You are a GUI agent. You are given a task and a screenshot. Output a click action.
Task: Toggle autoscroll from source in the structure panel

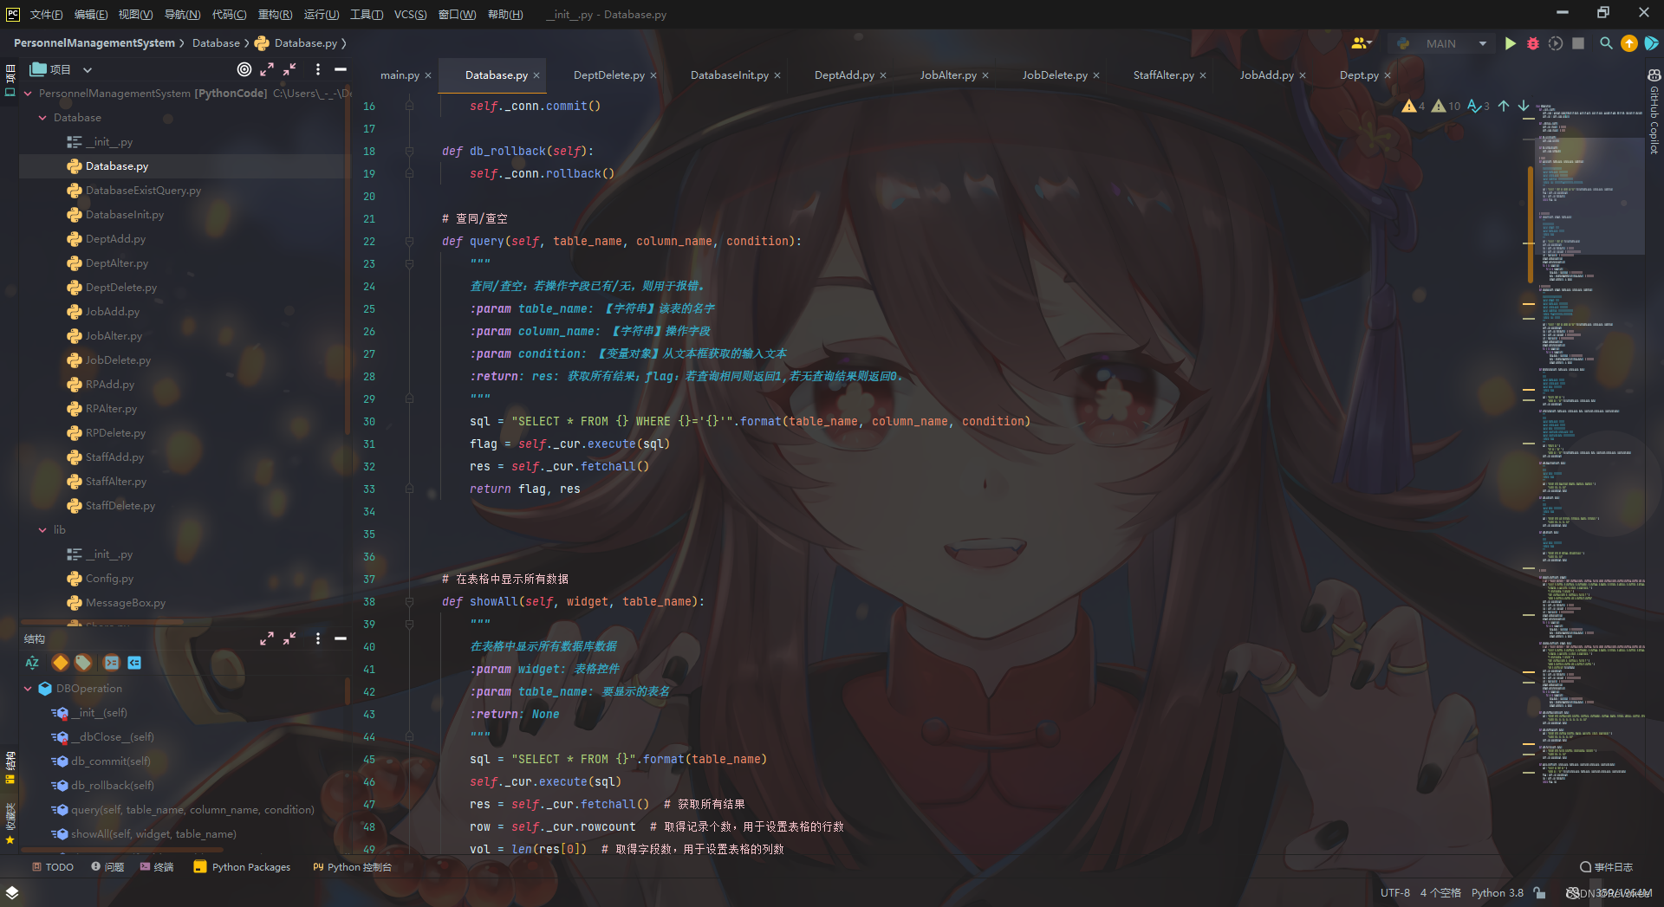click(134, 663)
